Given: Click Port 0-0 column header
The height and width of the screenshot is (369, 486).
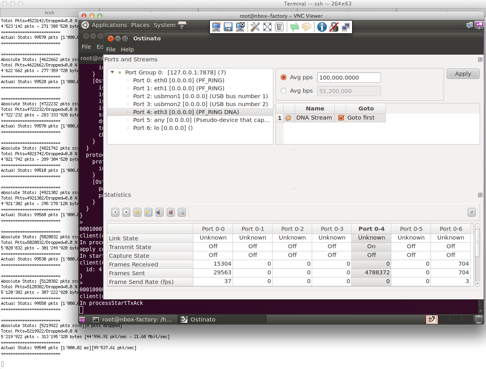Looking at the screenshot, I should tap(213, 228).
